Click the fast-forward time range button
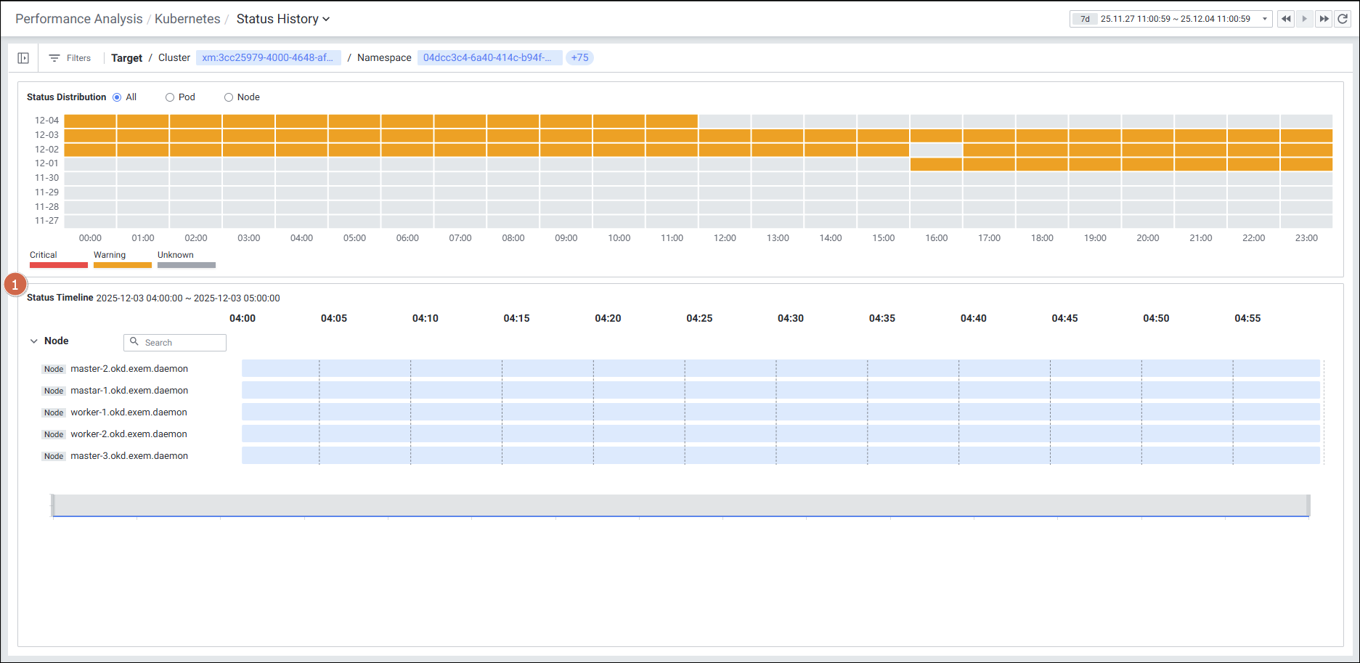Screen dimensions: 1360x663 tap(1324, 19)
